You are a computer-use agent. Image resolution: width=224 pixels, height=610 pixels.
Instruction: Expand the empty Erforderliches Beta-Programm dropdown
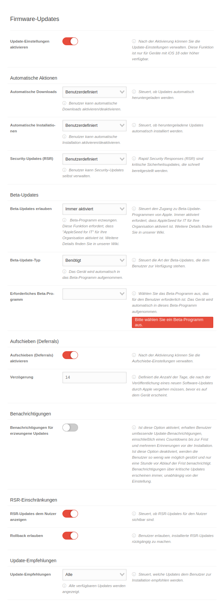pos(94,294)
